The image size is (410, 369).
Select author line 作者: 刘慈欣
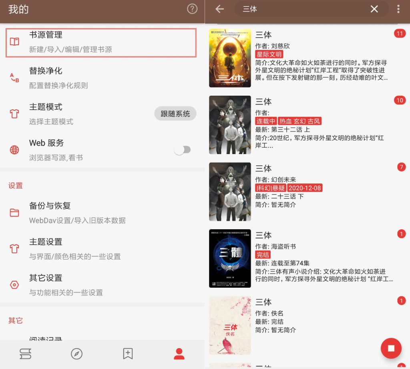272,46
